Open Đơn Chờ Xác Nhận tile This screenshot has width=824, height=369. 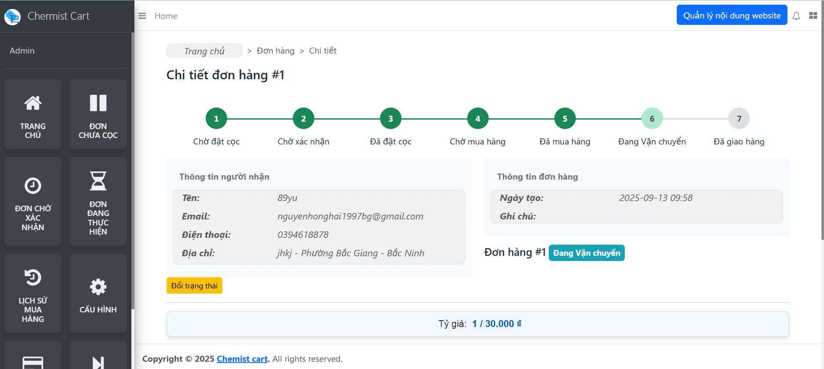(x=33, y=201)
